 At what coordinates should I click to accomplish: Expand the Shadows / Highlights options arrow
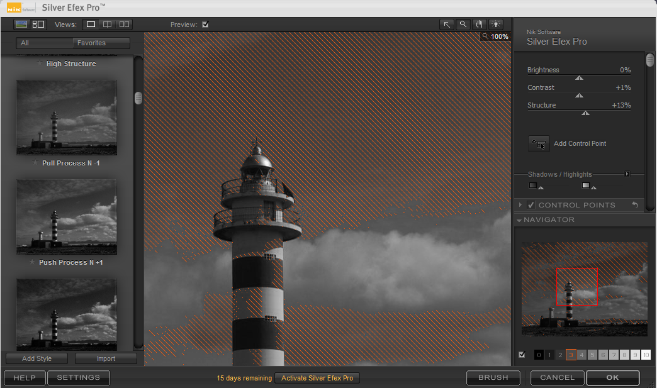(627, 174)
